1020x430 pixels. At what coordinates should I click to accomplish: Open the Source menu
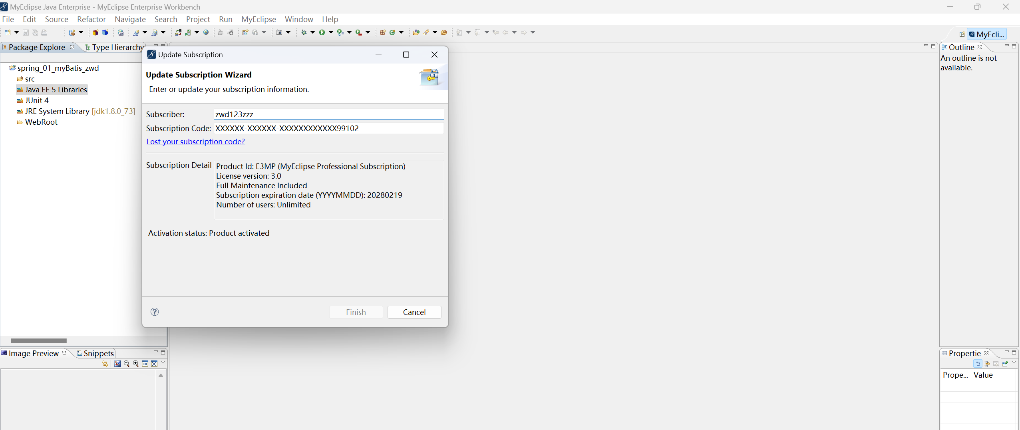[x=56, y=19]
